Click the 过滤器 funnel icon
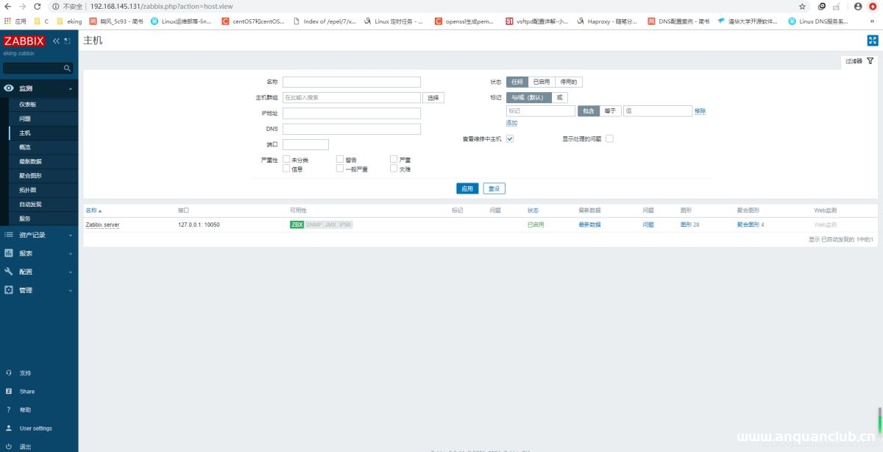The image size is (883, 452). pos(870,61)
